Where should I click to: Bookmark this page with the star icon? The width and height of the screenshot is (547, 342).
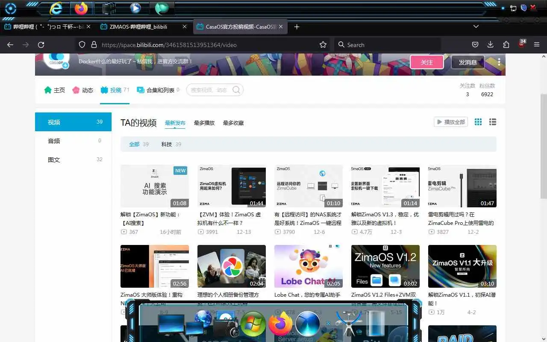point(323,44)
